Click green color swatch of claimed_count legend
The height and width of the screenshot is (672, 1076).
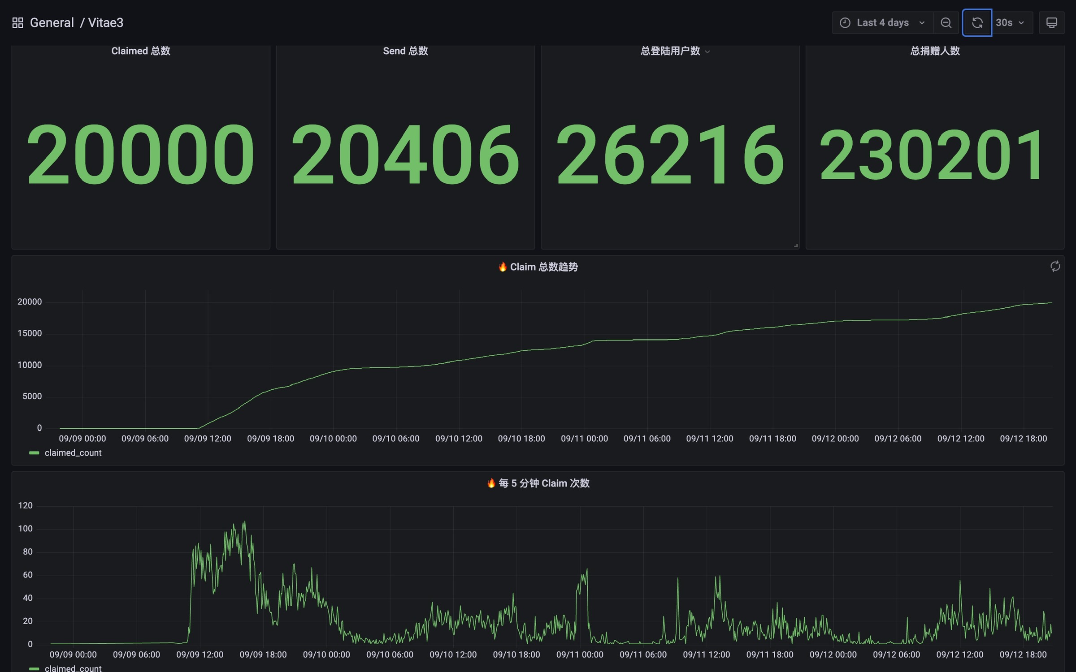click(34, 453)
